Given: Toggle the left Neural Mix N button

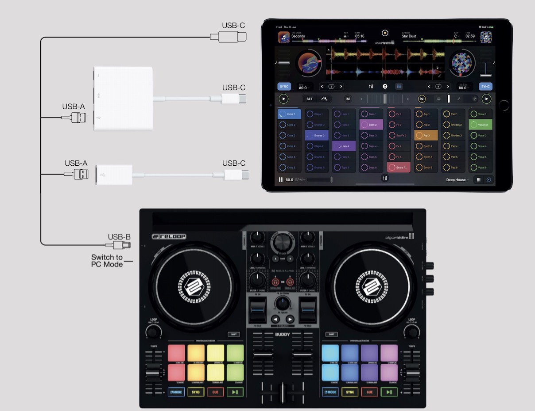Looking at the screenshot, I should pos(348,99).
